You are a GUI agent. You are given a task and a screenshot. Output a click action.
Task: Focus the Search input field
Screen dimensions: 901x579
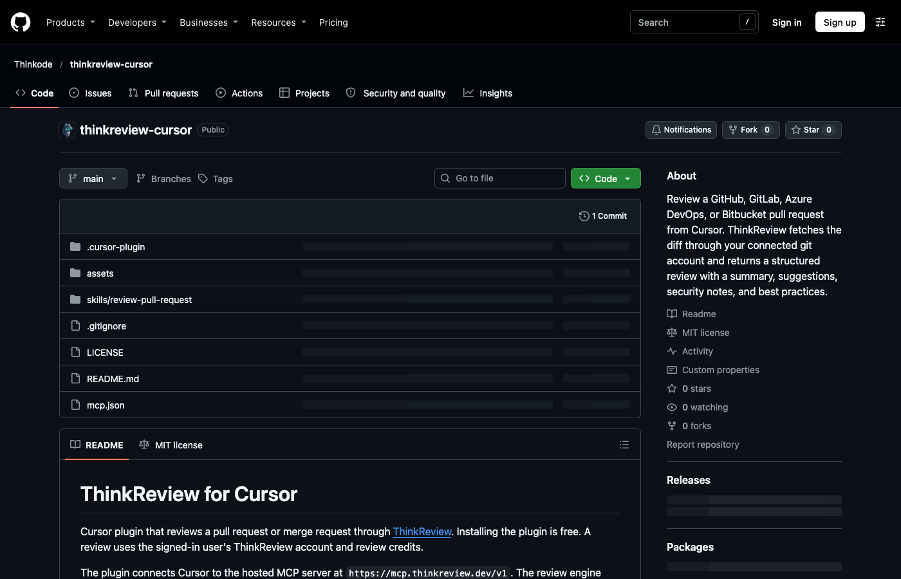point(694,22)
